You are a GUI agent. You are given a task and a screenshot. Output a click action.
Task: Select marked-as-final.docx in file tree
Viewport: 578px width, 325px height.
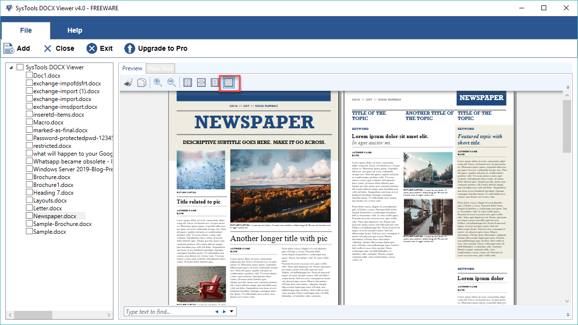coord(61,130)
